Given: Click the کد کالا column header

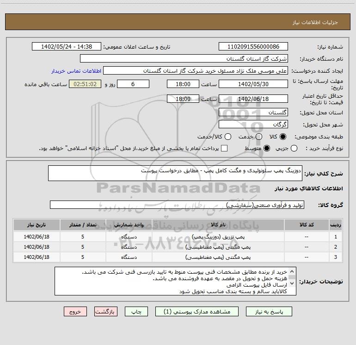Looking at the screenshot, I should [307, 225].
